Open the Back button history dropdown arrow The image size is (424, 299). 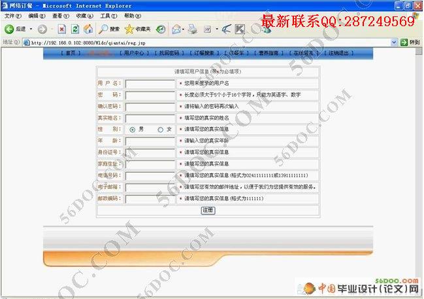pos(31,29)
